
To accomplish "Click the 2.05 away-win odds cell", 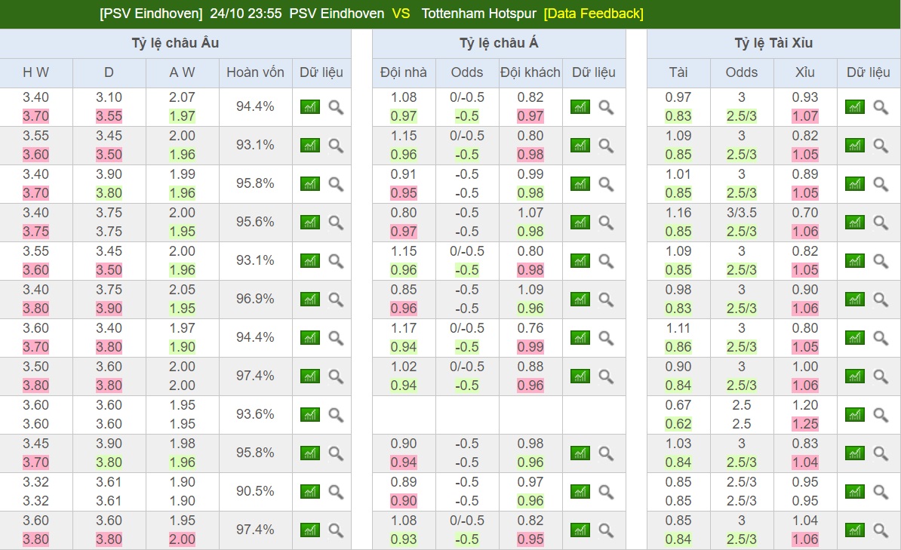I will coord(182,290).
